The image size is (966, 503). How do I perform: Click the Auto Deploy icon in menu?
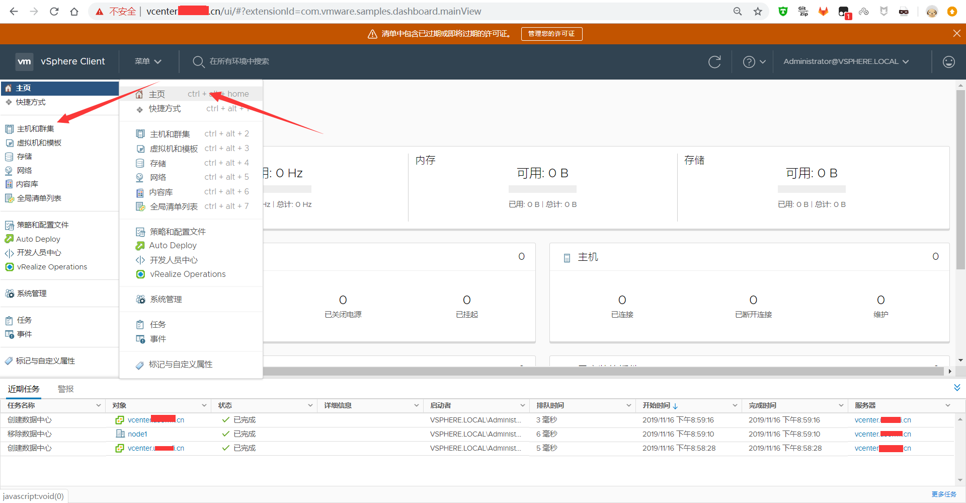pos(140,245)
